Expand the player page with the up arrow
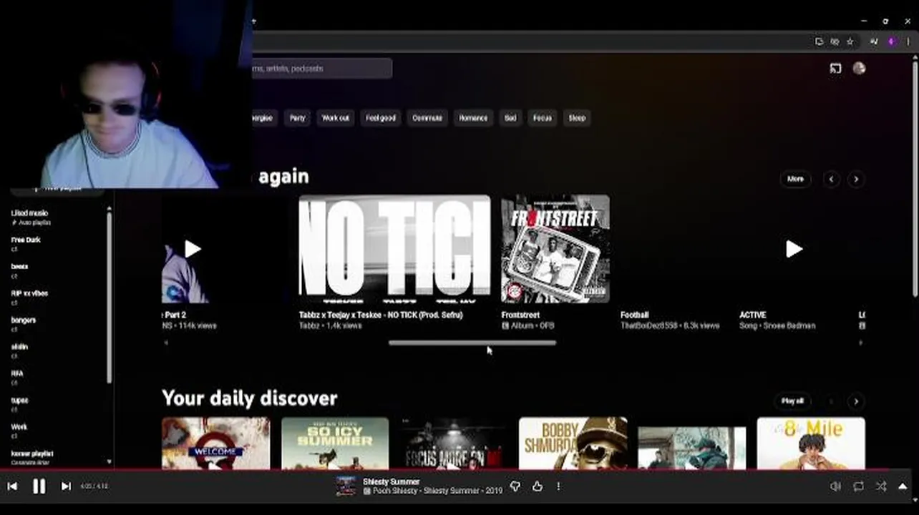This screenshot has height=515, width=919. tap(903, 486)
